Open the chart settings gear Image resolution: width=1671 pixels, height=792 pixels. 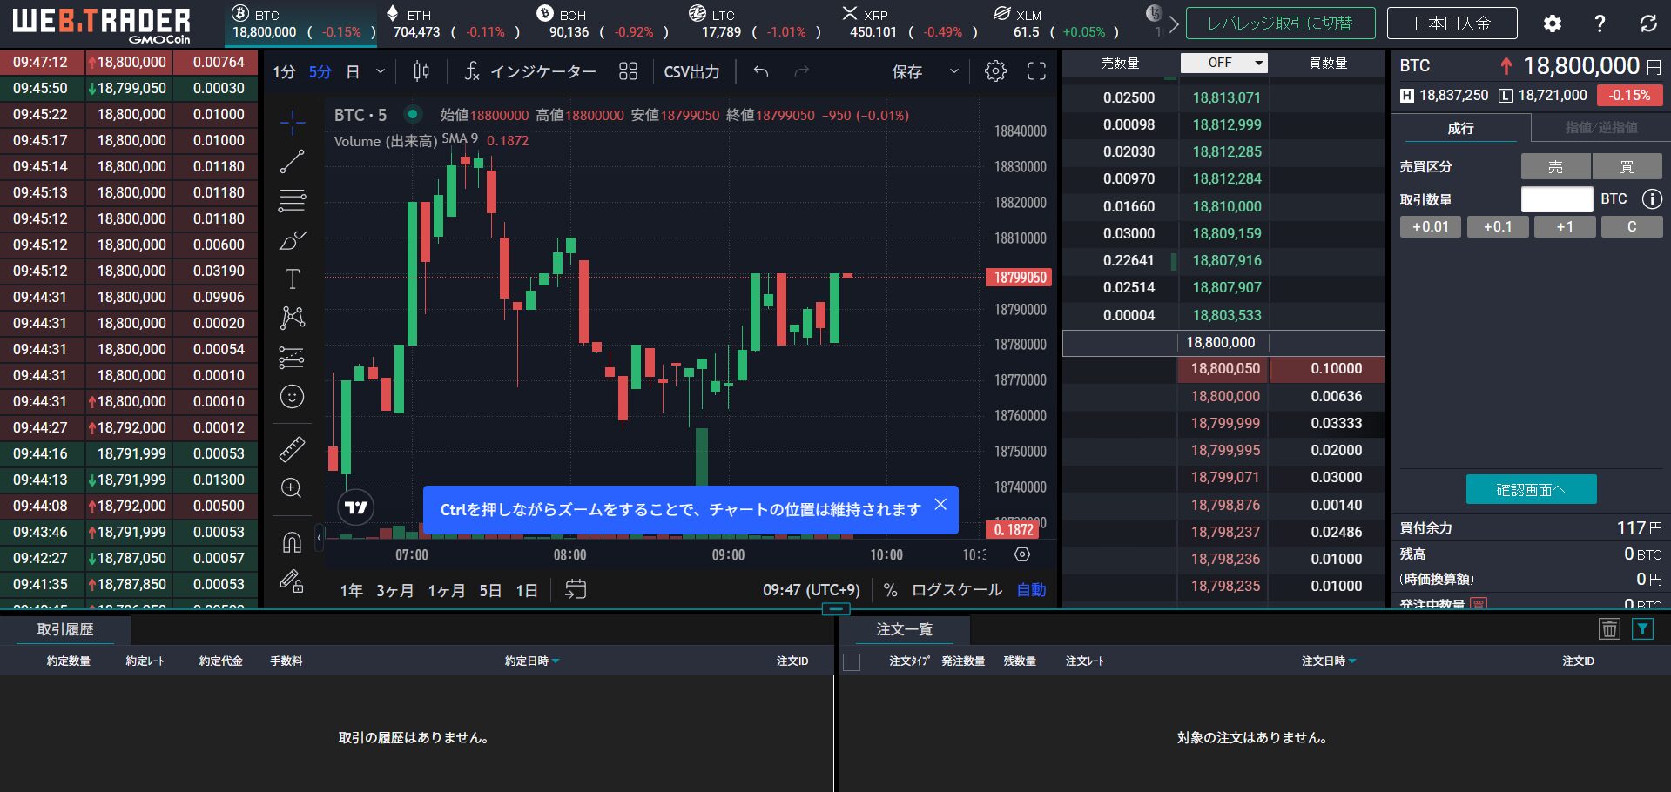click(x=994, y=71)
